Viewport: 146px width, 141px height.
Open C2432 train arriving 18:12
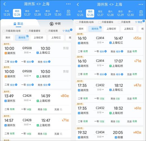tap(110, 91)
